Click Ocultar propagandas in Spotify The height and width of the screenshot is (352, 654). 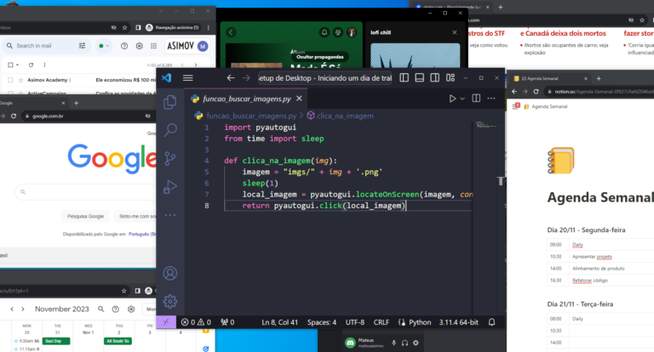(320, 57)
